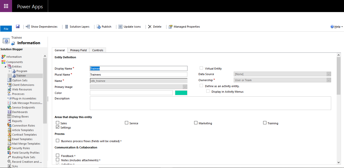Expand the Program entity node
Image resolution: width=344 pixels, height=168 pixels.
[10, 71]
